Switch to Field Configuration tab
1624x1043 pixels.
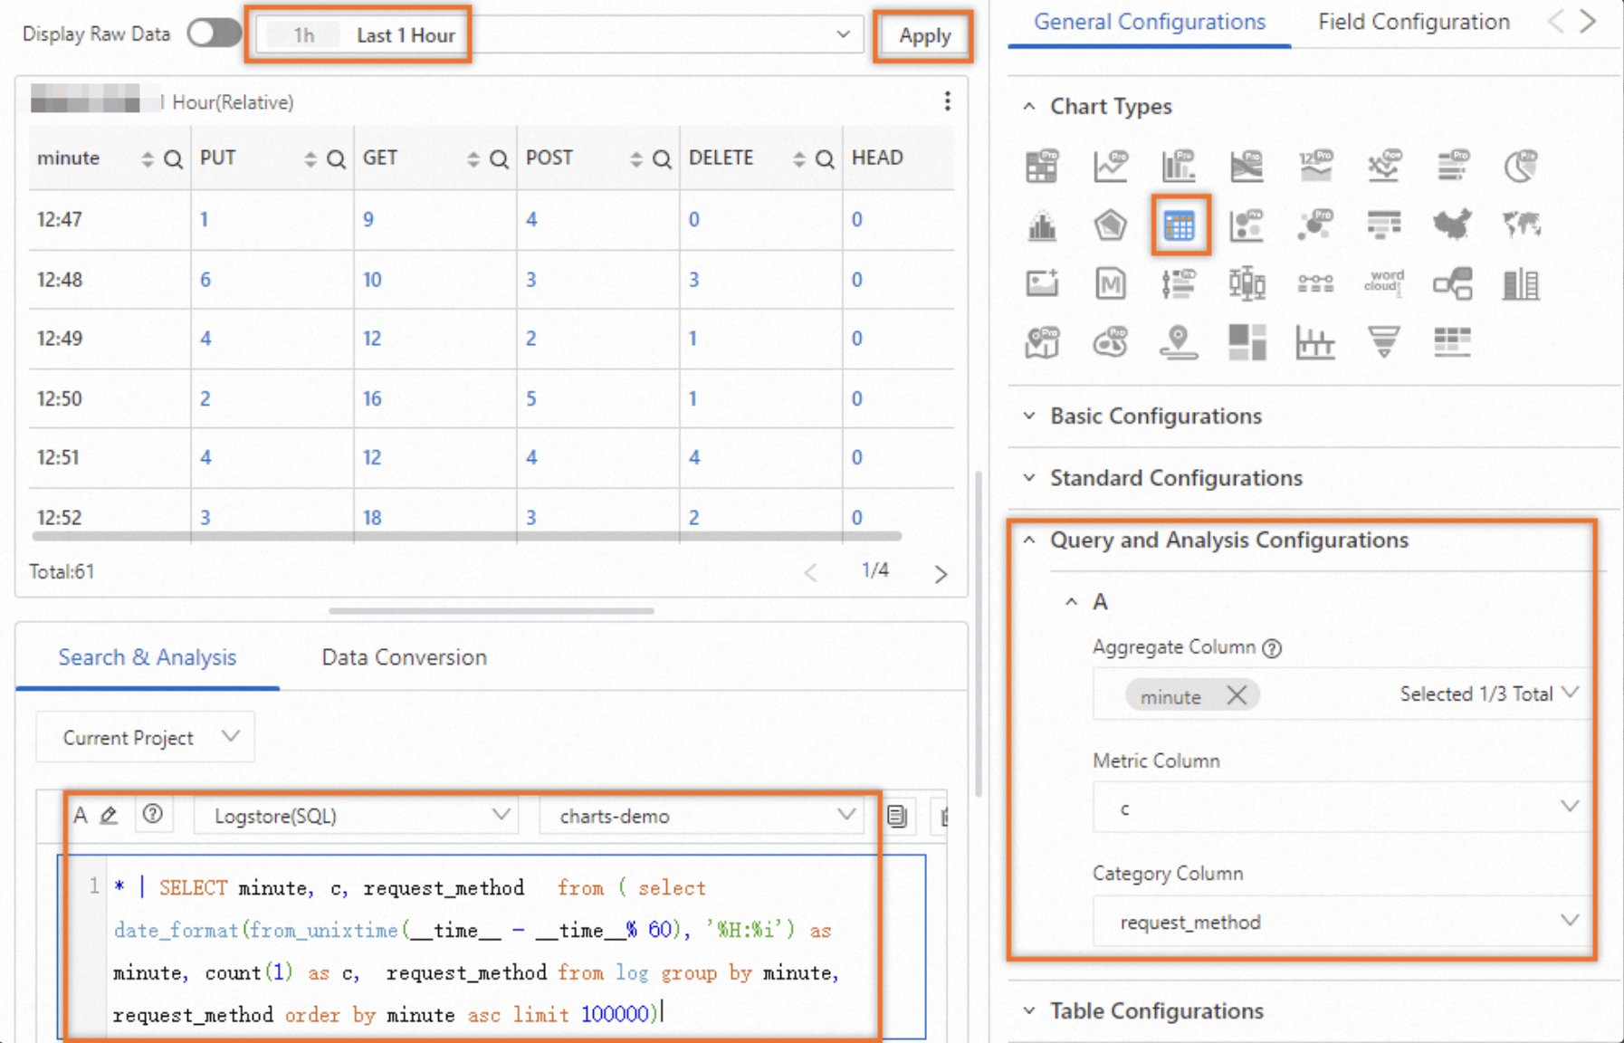click(x=1414, y=22)
